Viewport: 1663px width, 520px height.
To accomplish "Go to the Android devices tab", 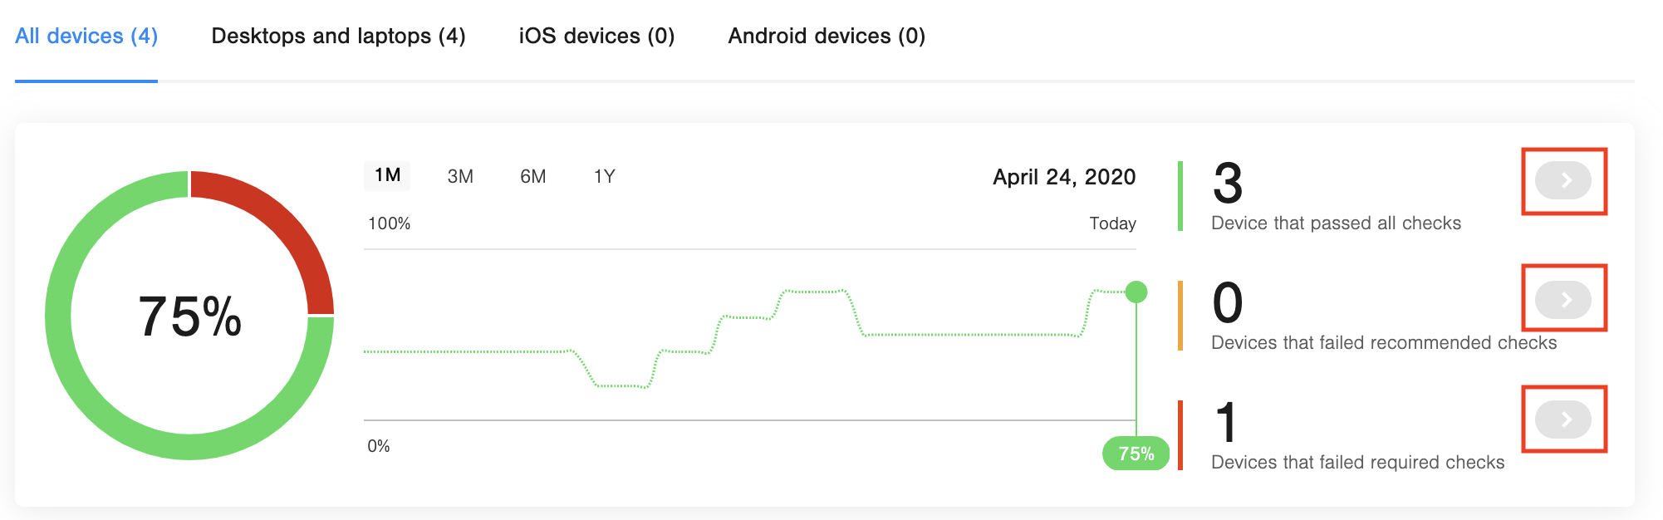I will pyautogui.click(x=827, y=37).
